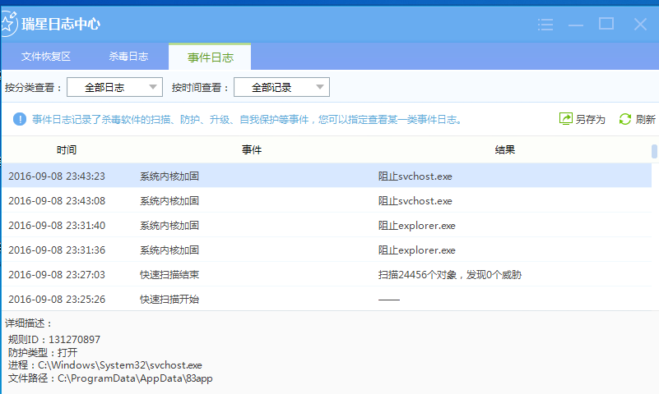Image resolution: width=659 pixels, height=394 pixels.
Task: Click 阻止explorer.exe result in the 23:31:36 row
Action: 416,250
